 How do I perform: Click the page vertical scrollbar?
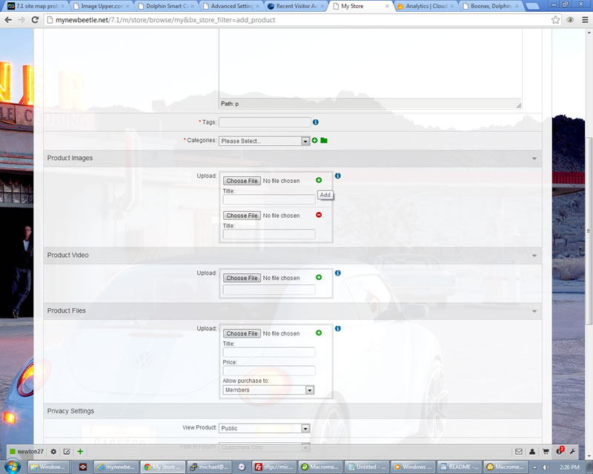pyautogui.click(x=589, y=230)
